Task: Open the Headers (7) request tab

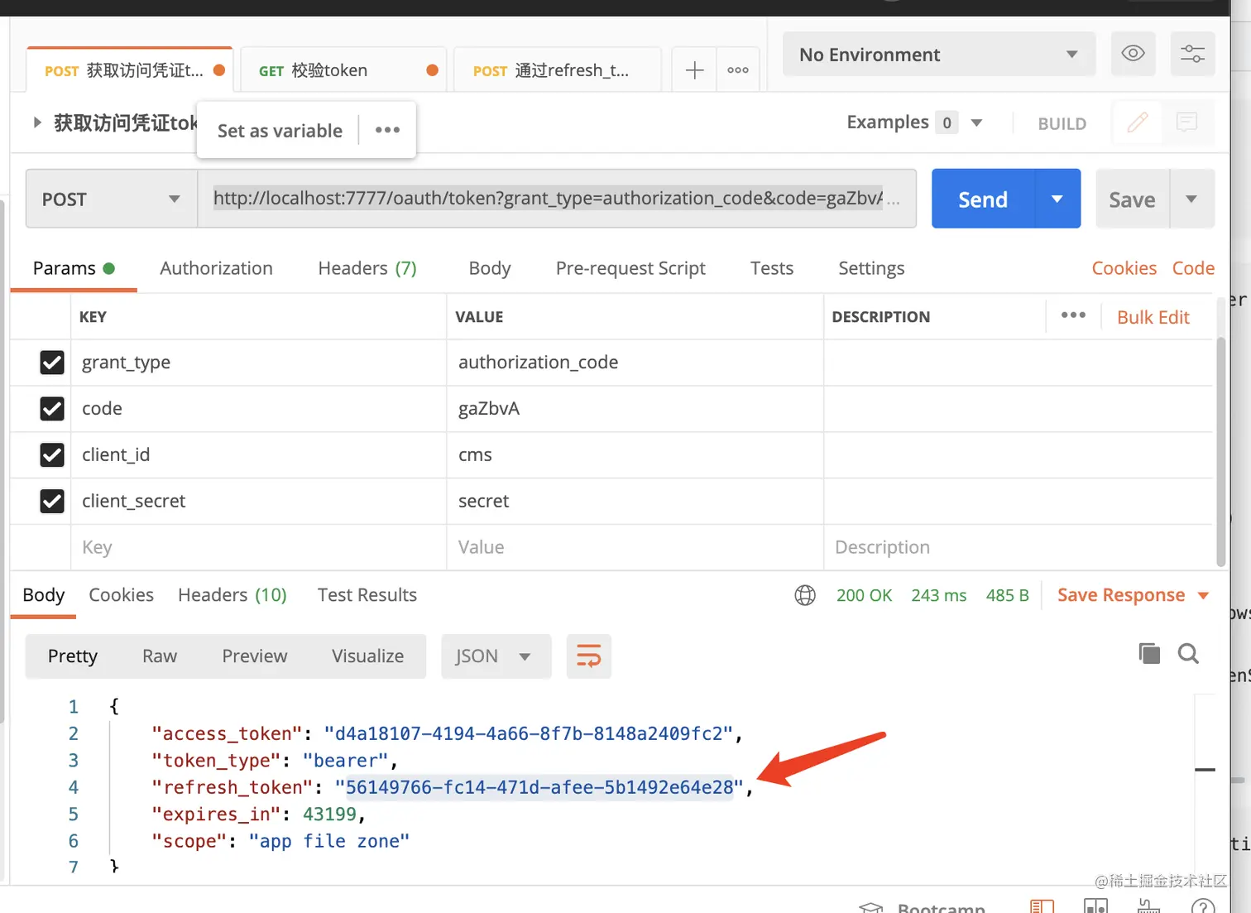Action: click(367, 268)
